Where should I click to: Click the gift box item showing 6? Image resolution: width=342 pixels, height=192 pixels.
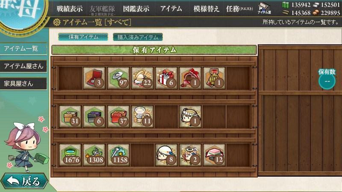pos(166,78)
